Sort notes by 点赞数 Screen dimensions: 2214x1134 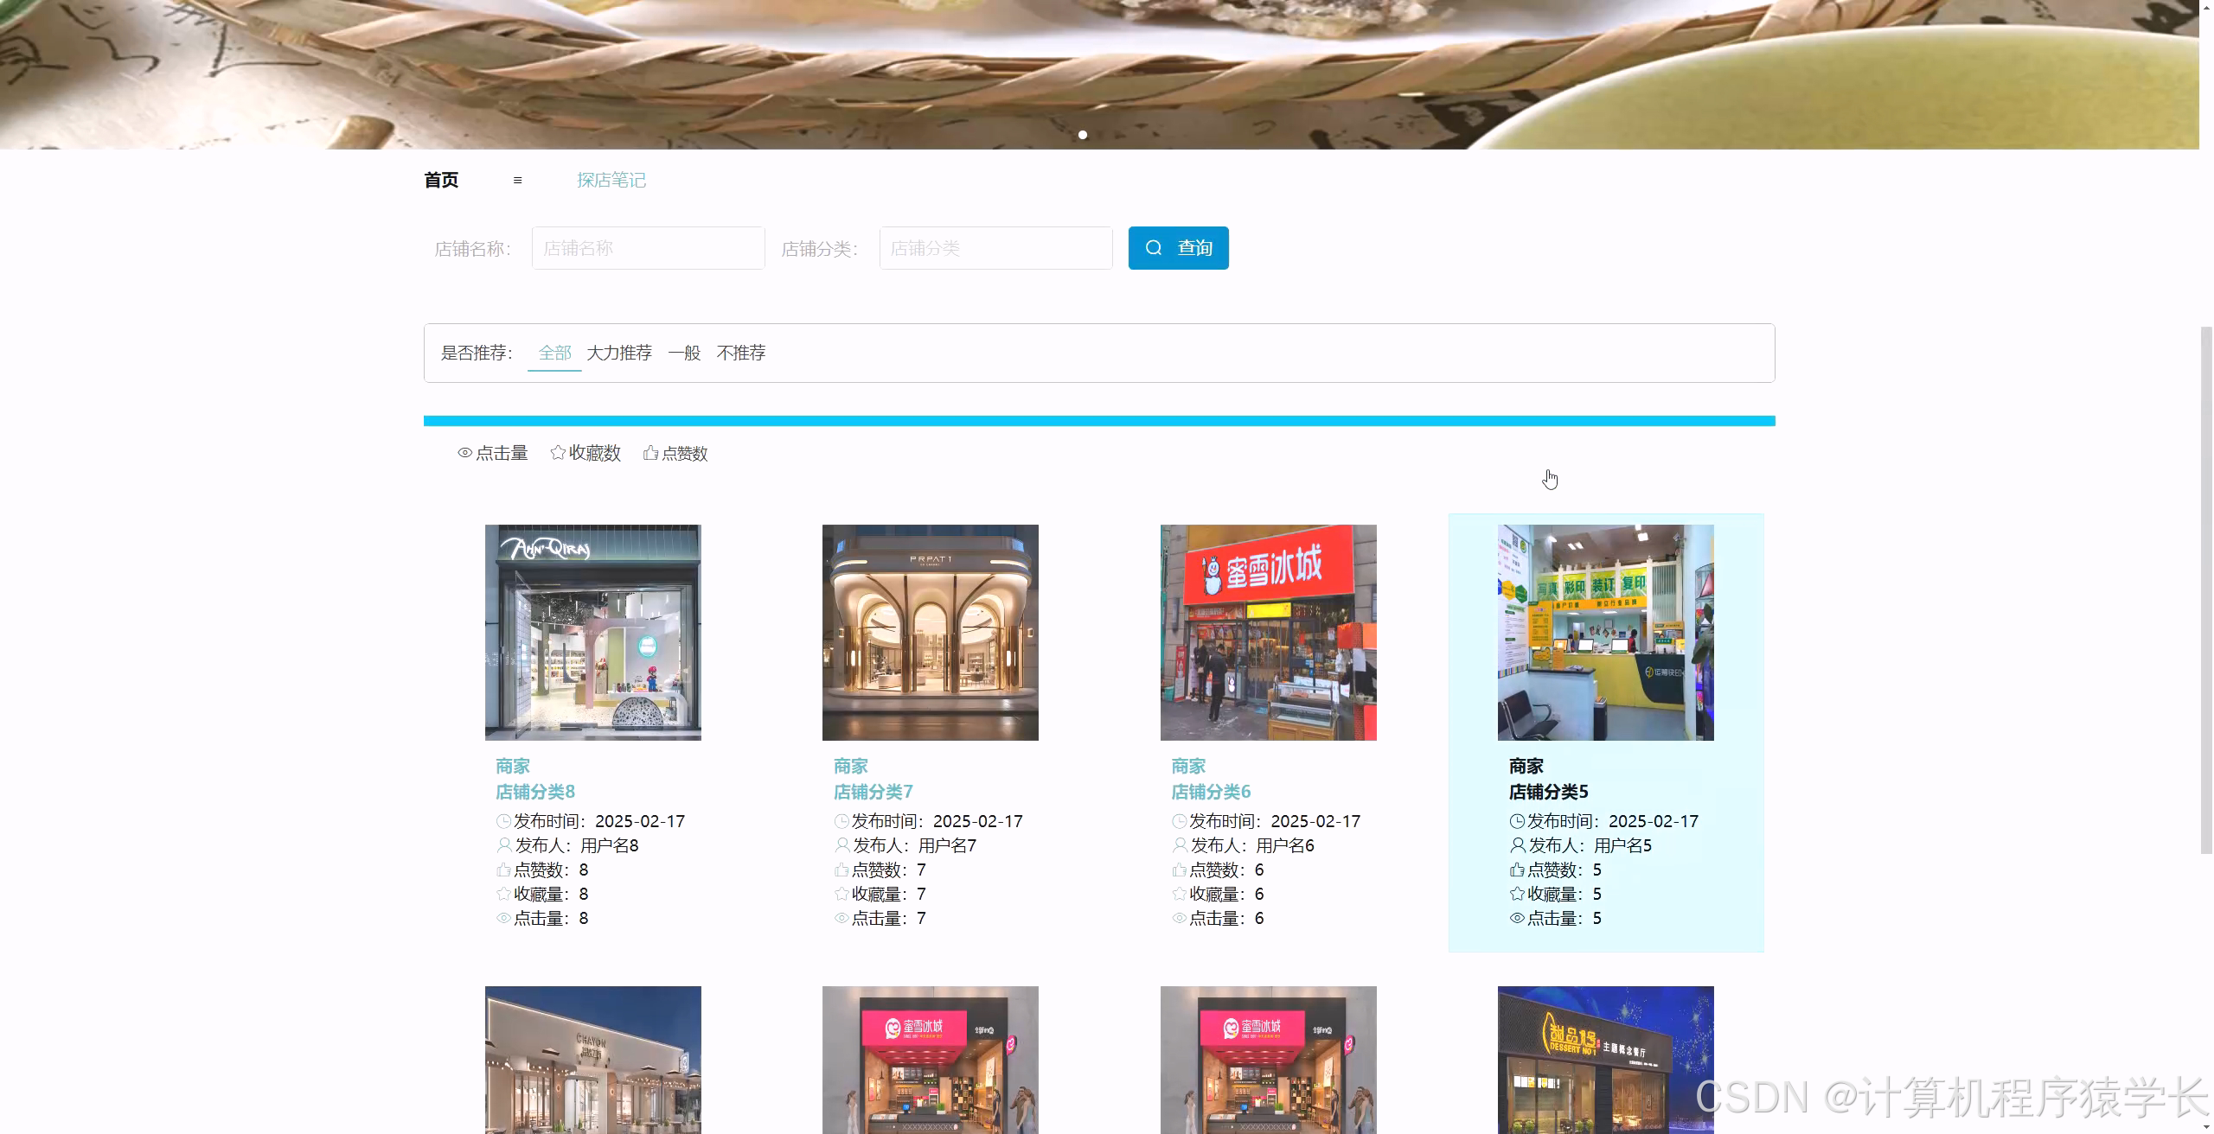(675, 453)
